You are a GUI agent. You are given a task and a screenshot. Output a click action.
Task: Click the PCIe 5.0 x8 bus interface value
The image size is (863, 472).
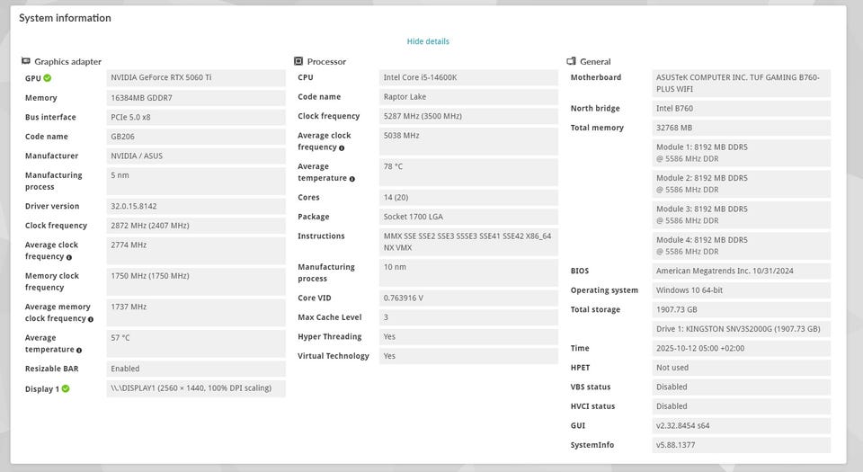(196, 117)
